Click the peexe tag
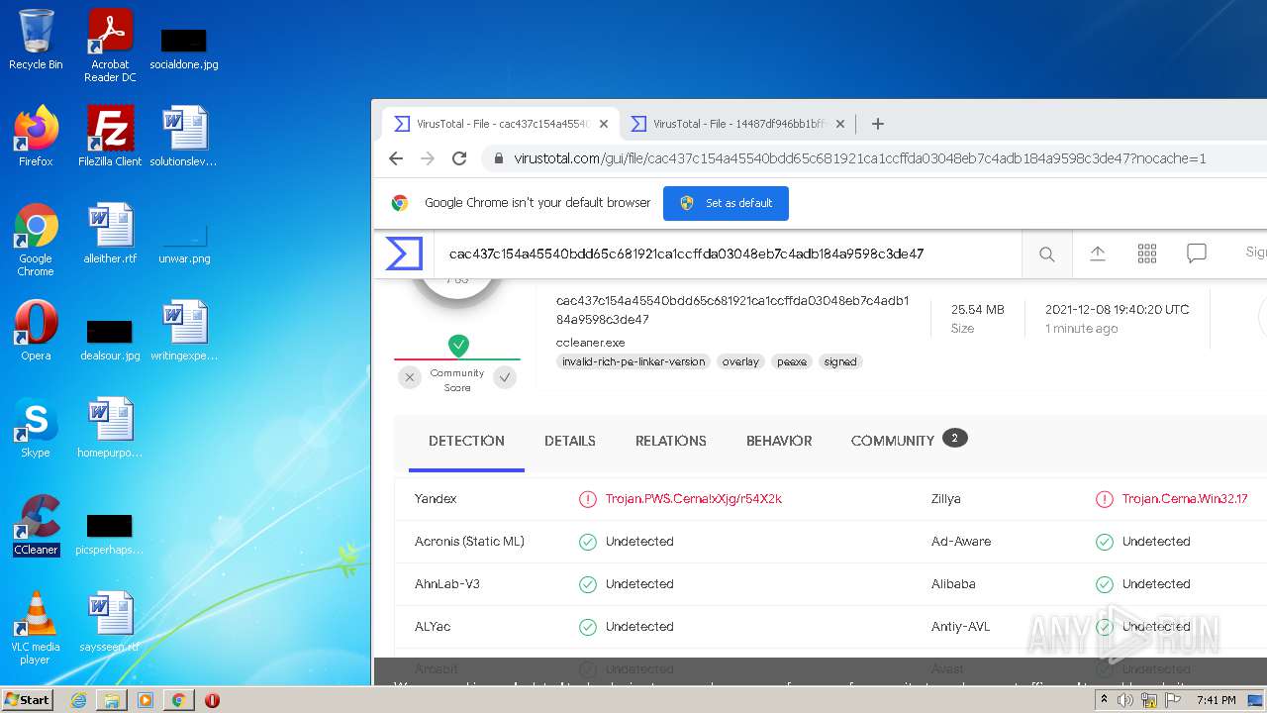1267x713 pixels. tap(791, 361)
